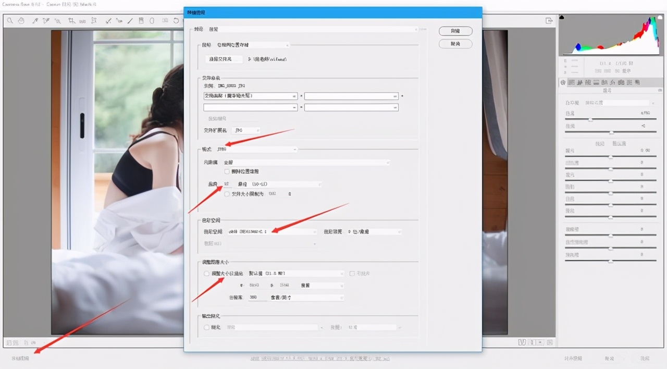The height and width of the screenshot is (369, 667).
Task: Click the save image button at bottom left
Action: pyautogui.click(x=21, y=359)
